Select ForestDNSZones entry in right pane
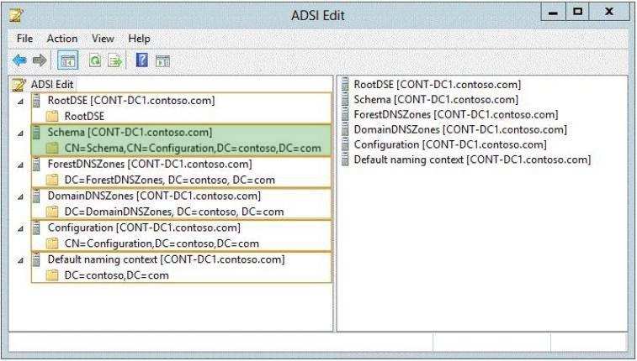Screen dimensions: 637x361 456,114
